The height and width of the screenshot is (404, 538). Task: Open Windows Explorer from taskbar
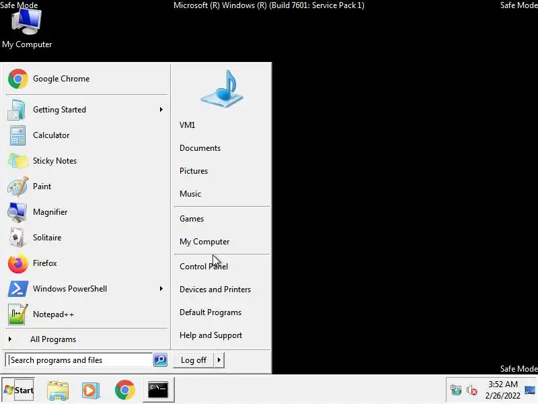[58, 391]
